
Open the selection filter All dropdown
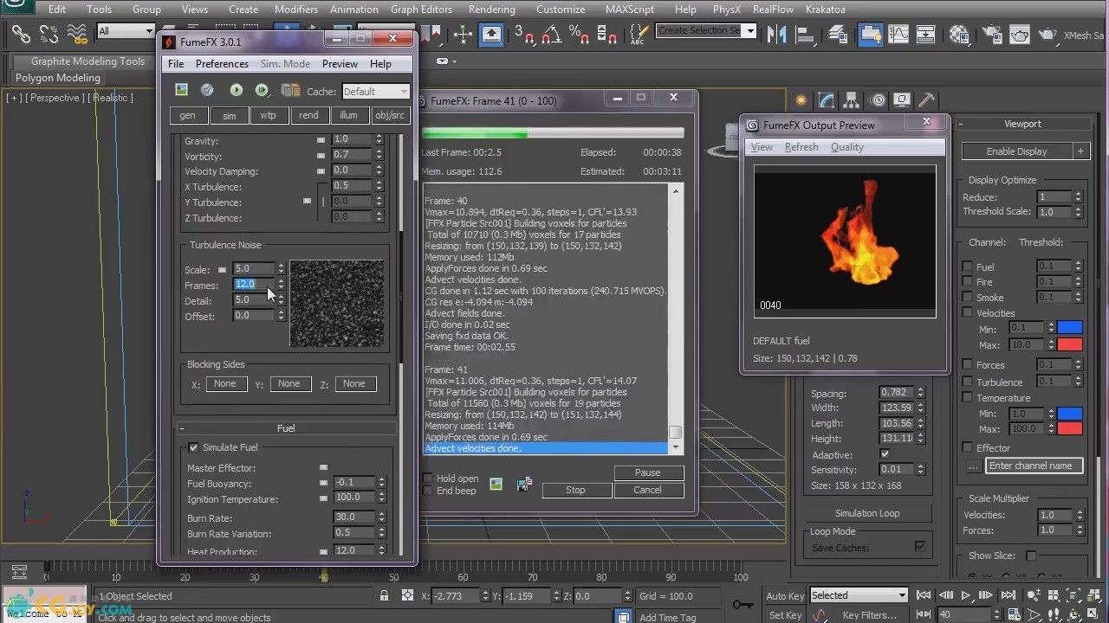pos(126,31)
